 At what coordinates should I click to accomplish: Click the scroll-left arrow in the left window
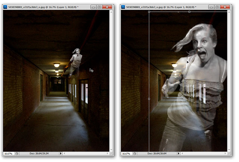[x=65, y=153]
